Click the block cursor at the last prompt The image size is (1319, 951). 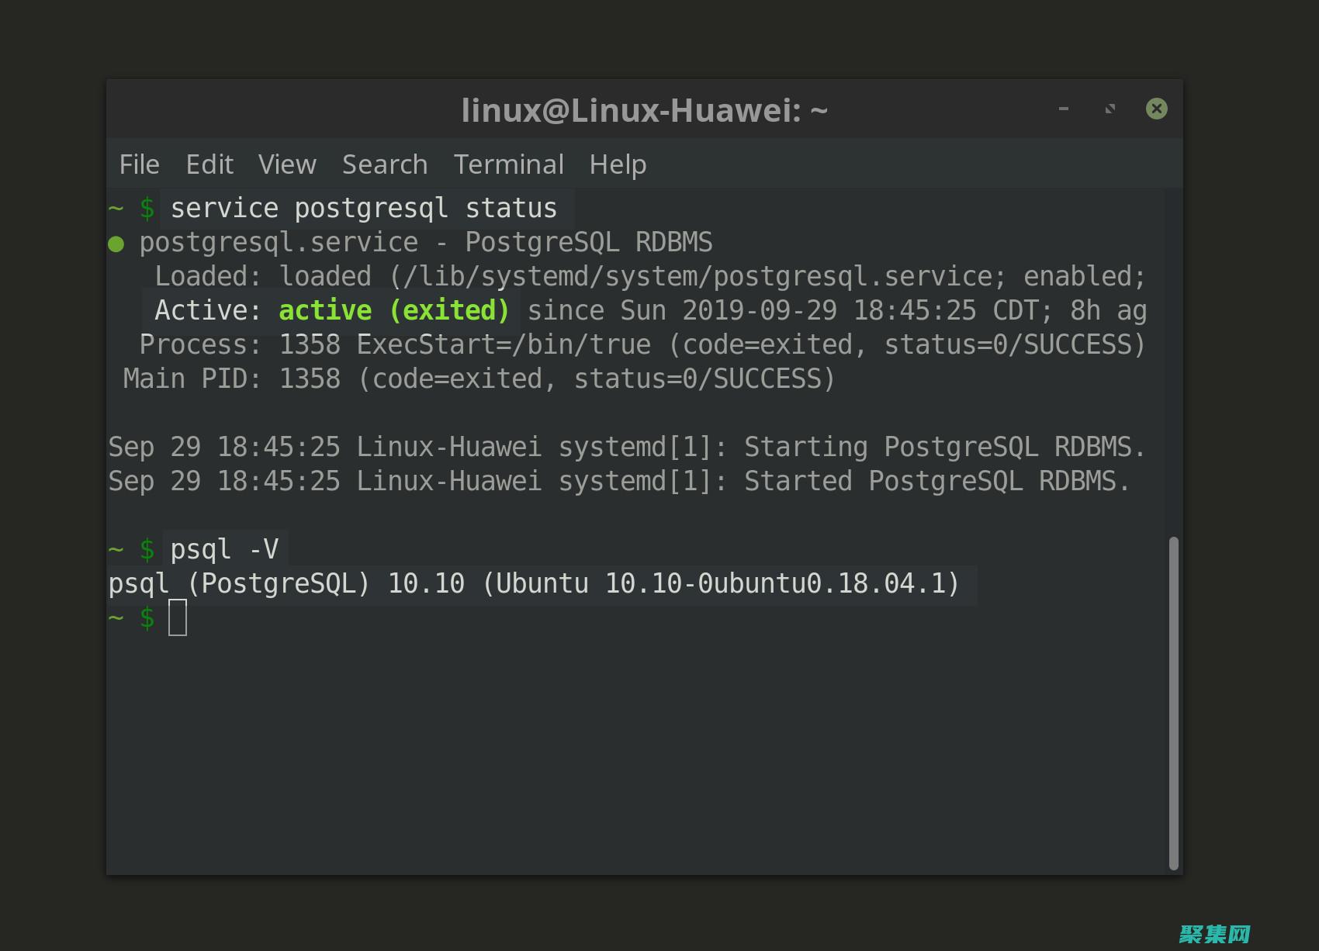click(x=178, y=617)
